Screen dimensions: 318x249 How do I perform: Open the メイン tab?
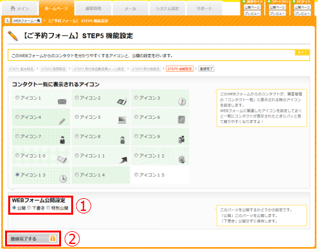[x=20, y=8]
